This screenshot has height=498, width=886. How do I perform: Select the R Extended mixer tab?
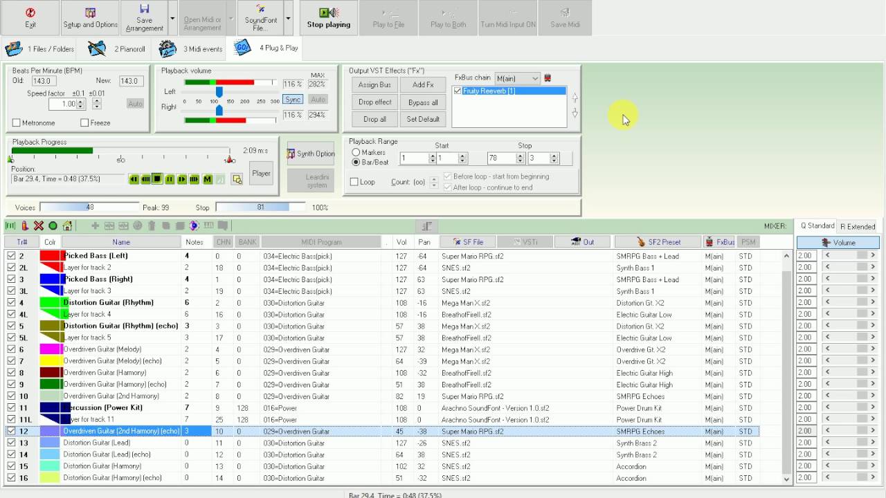click(x=858, y=226)
